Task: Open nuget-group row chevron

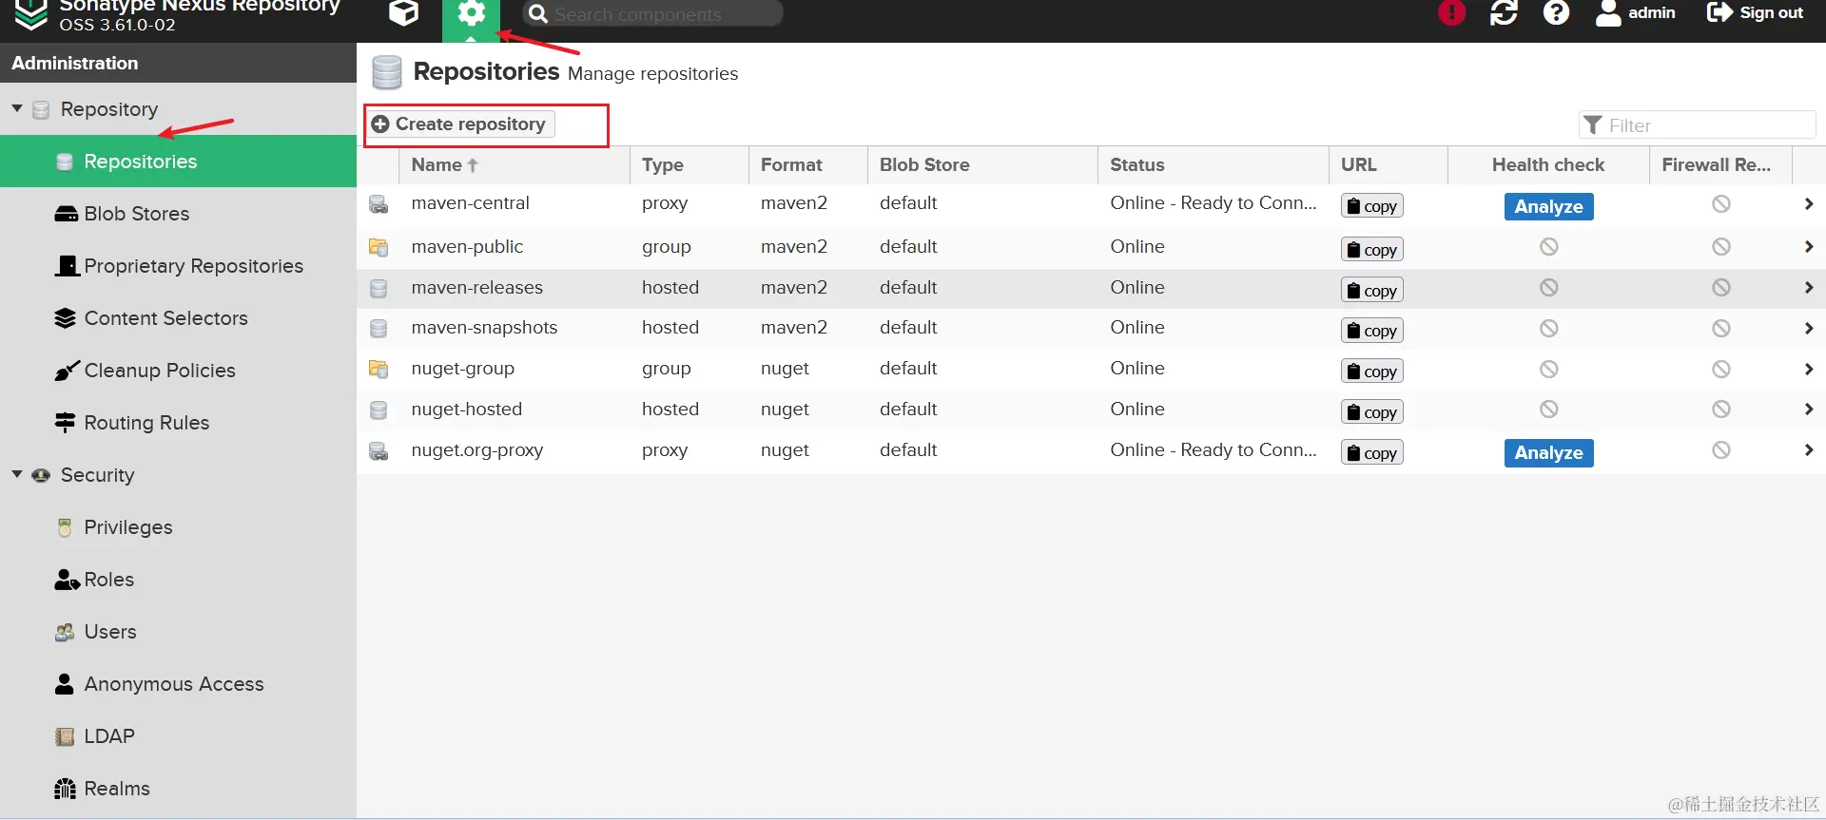Action: coord(1808,370)
